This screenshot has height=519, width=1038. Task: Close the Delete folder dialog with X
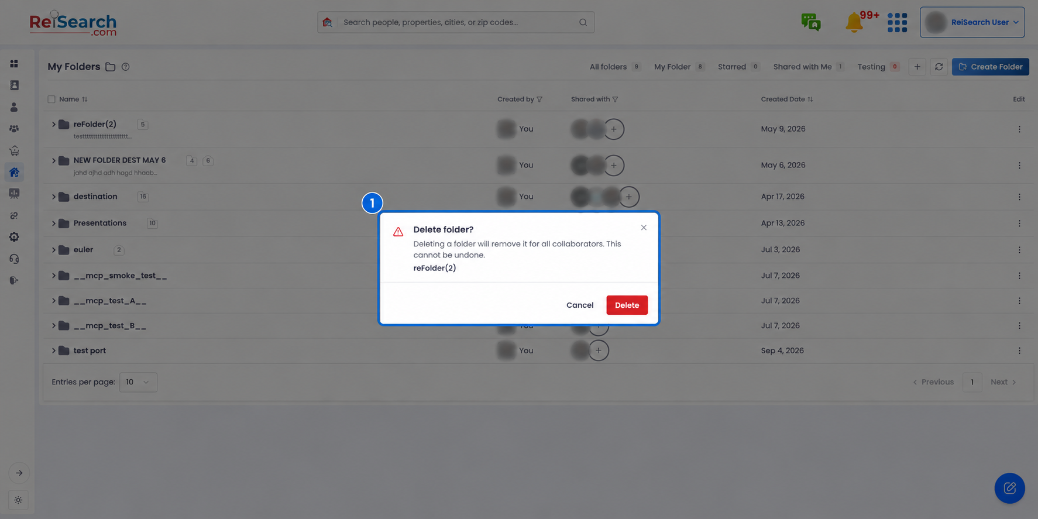644,228
